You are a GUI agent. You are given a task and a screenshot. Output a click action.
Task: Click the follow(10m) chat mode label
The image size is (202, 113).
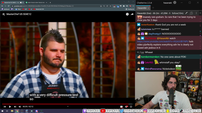pos(178,13)
